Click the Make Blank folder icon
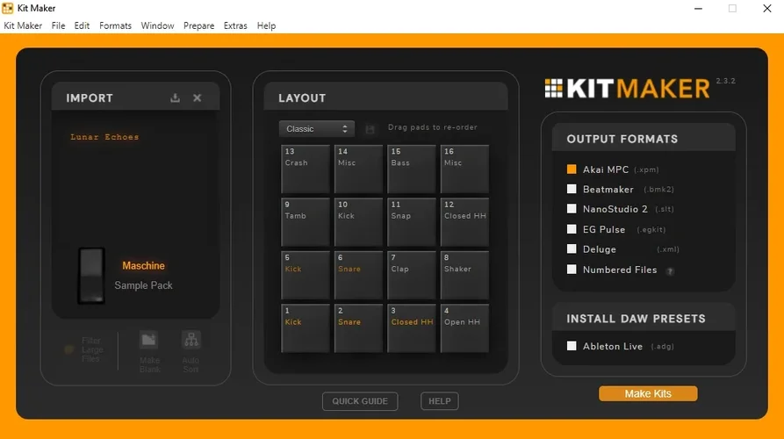 tap(148, 340)
